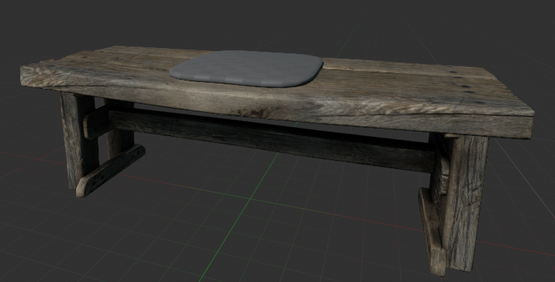Click the short cross brace on left legs
This screenshot has width=555, height=282.
point(96,122)
